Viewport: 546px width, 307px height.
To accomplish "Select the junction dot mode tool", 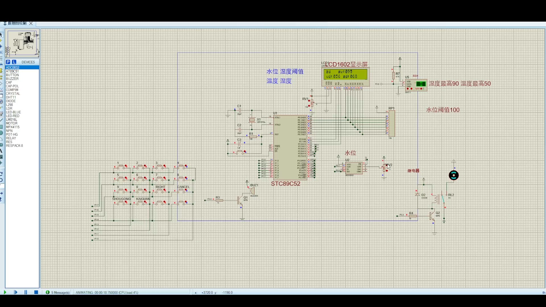I will pos(1,46).
